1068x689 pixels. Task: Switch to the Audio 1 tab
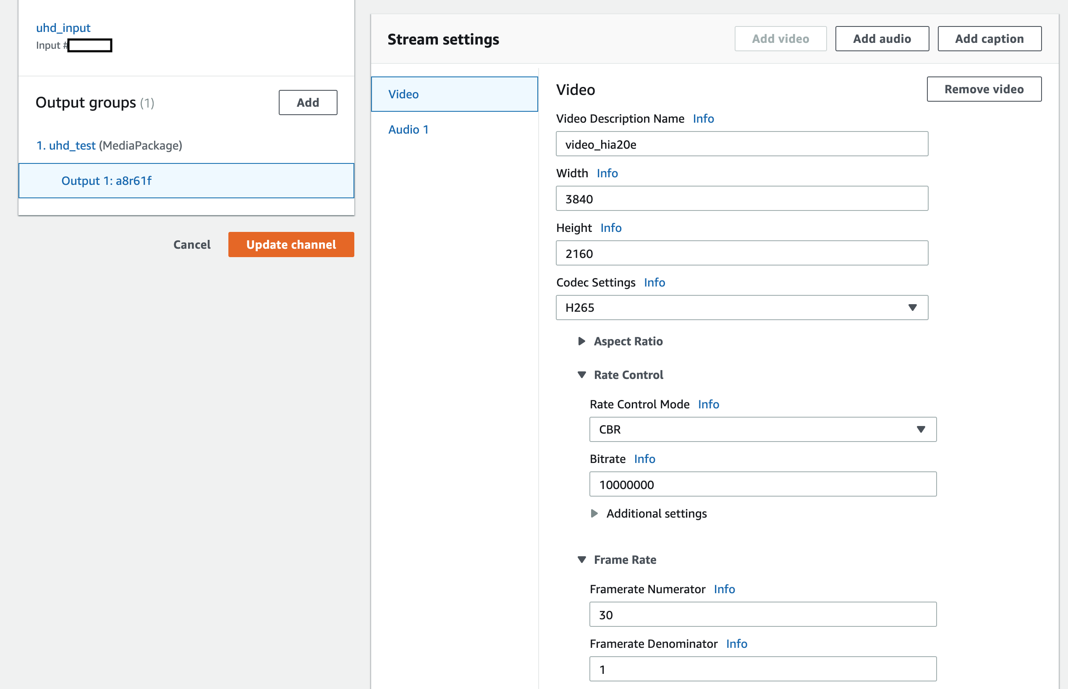[408, 129]
